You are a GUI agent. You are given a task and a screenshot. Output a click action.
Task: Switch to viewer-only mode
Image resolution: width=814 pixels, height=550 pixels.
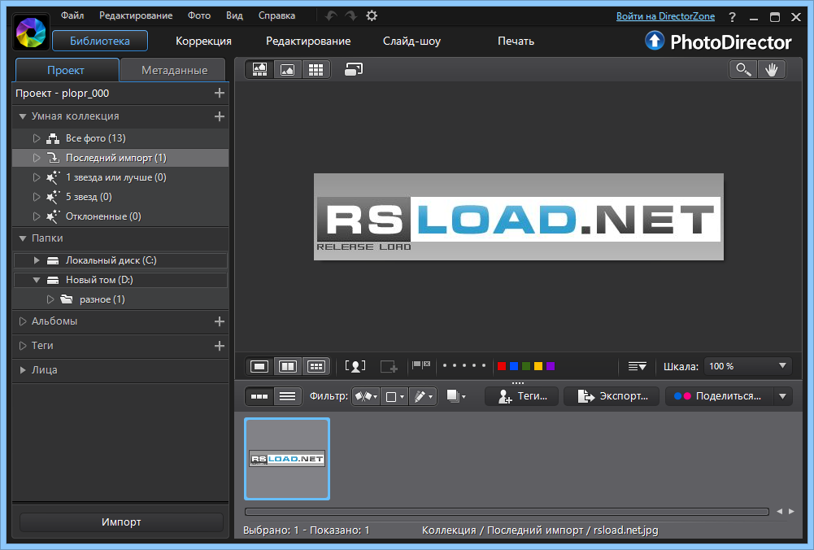coord(287,70)
